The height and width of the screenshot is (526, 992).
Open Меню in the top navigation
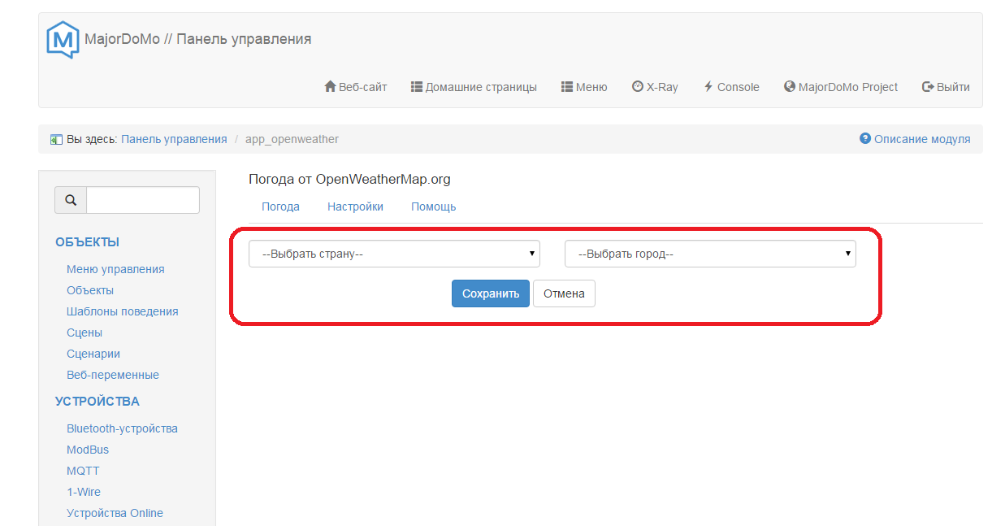[591, 87]
